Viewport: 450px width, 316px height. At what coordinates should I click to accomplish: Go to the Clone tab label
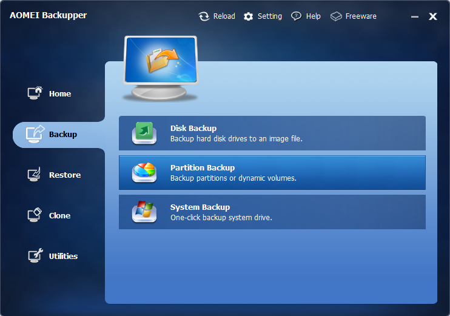coord(59,215)
